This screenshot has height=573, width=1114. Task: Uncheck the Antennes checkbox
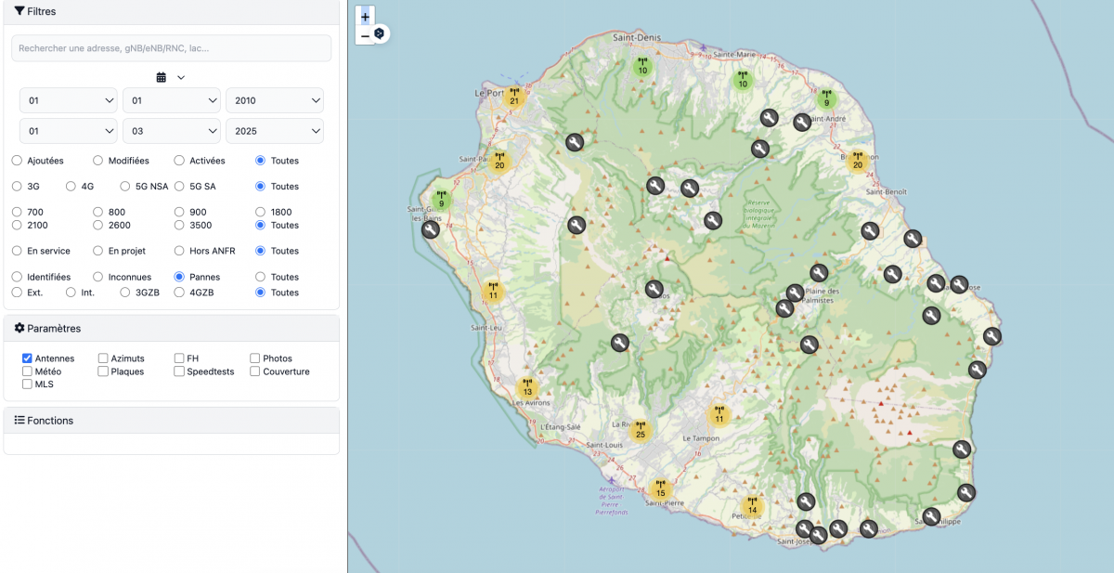[x=28, y=358]
